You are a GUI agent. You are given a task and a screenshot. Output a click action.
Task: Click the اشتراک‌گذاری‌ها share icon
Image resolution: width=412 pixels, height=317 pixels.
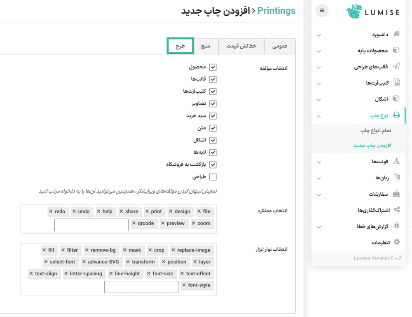pyautogui.click(x=397, y=210)
